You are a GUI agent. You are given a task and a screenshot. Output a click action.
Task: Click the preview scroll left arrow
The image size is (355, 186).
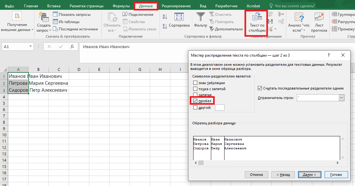click(x=196, y=163)
